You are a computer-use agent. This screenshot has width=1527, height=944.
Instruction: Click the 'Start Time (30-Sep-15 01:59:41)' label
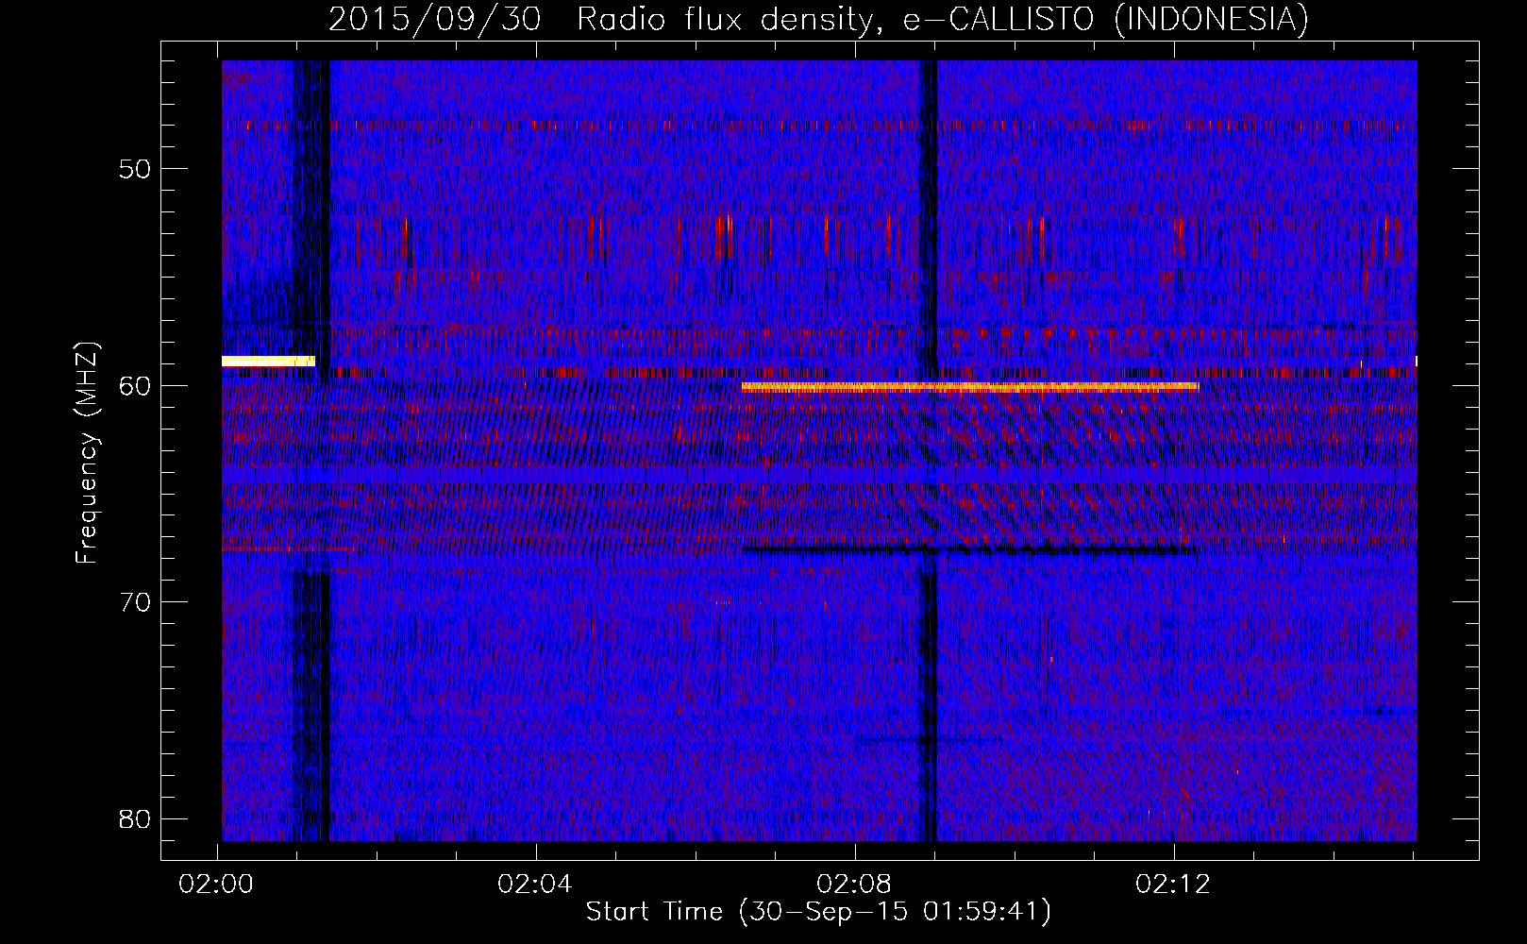coord(818,912)
